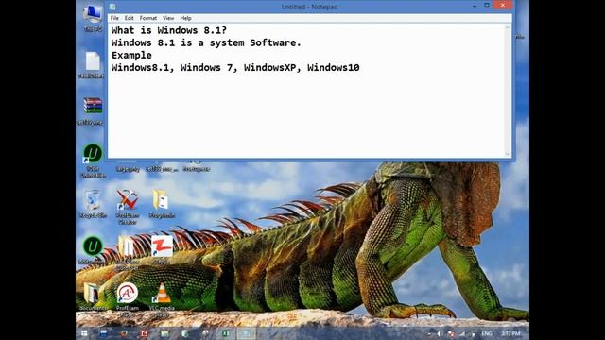Click empty Notepad text area below the text

(305, 115)
